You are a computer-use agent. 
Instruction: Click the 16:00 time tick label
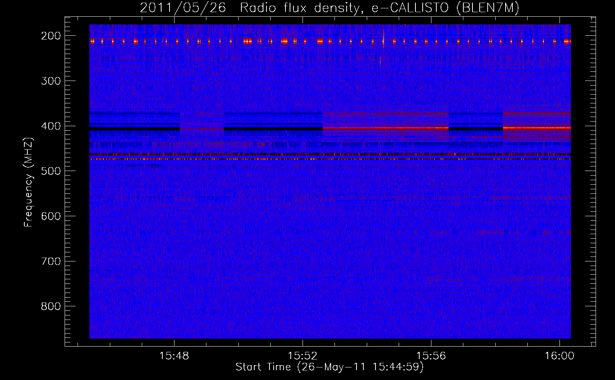[560, 356]
